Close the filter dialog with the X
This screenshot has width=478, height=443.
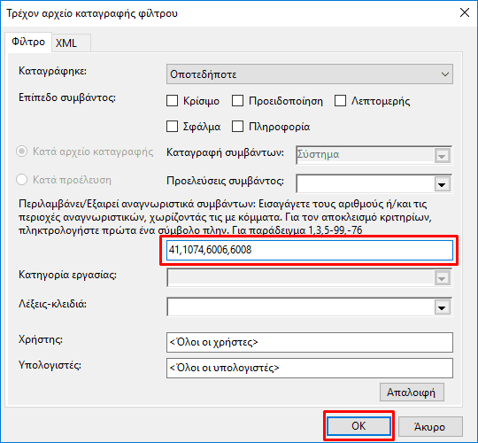coord(465,12)
